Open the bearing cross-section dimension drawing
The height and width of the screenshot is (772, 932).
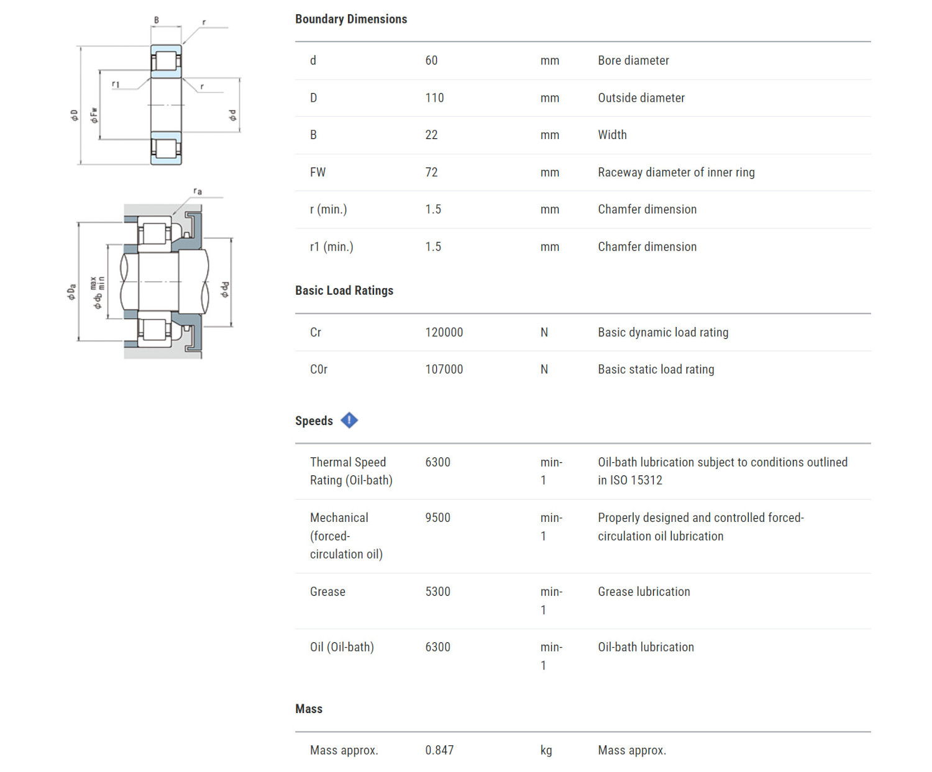pyautogui.click(x=155, y=96)
